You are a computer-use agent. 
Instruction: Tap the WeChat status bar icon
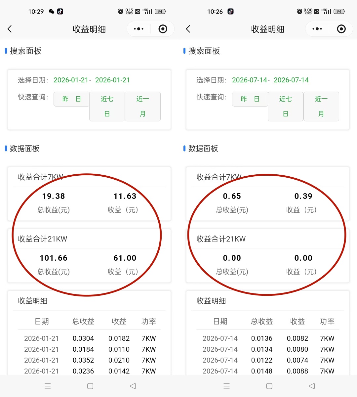(52, 12)
